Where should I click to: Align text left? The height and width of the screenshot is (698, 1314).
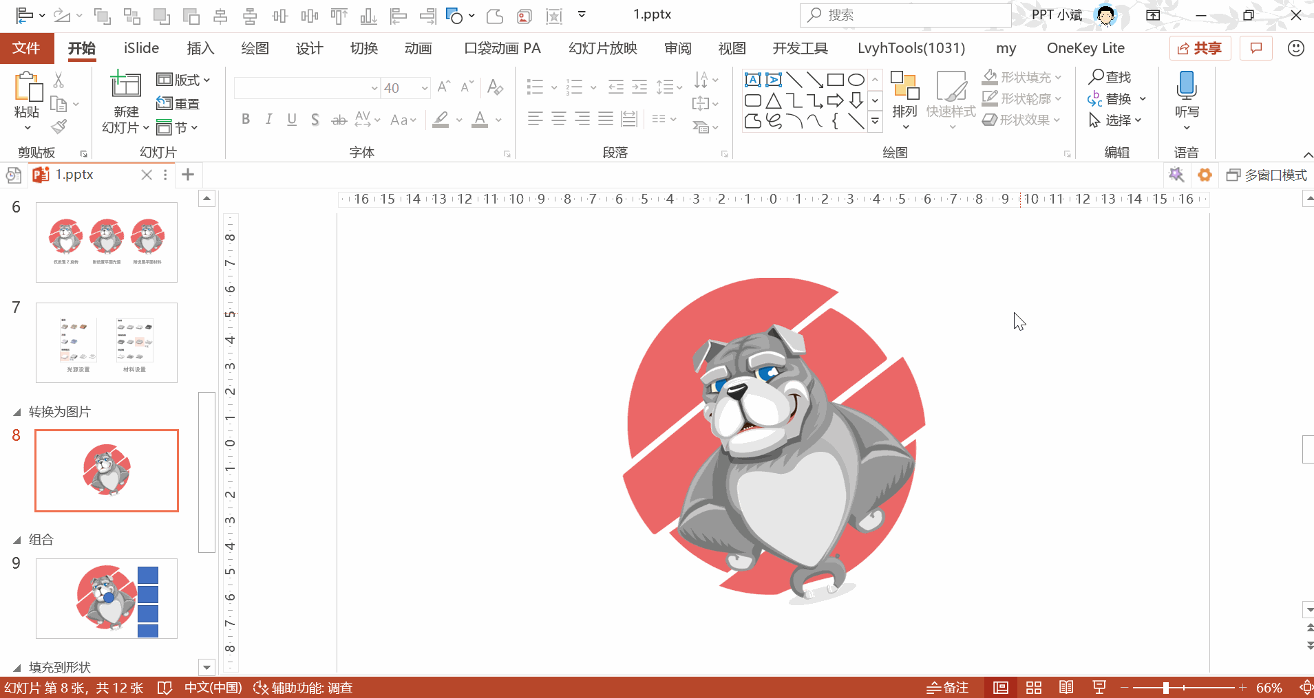pyautogui.click(x=536, y=119)
